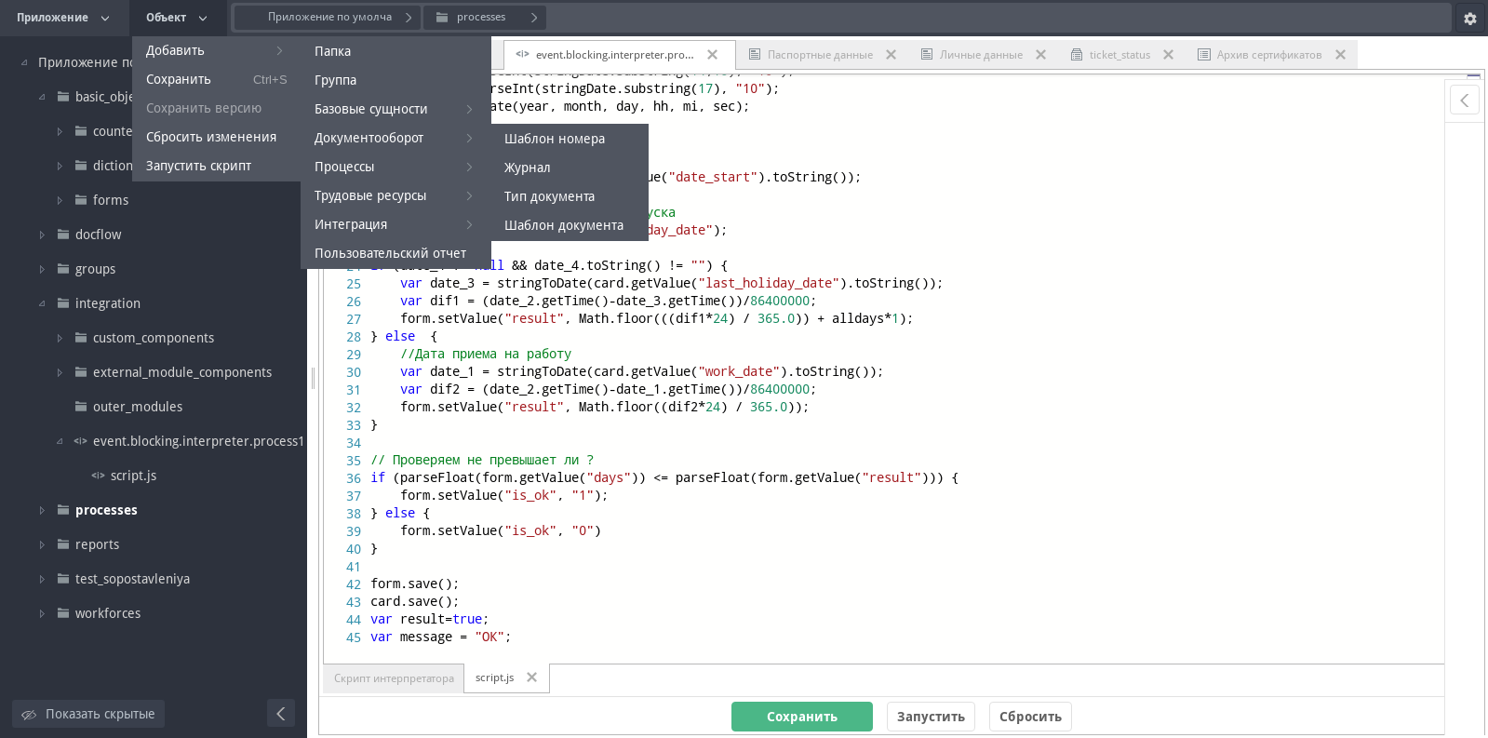Click the Запустить button

coord(931,717)
